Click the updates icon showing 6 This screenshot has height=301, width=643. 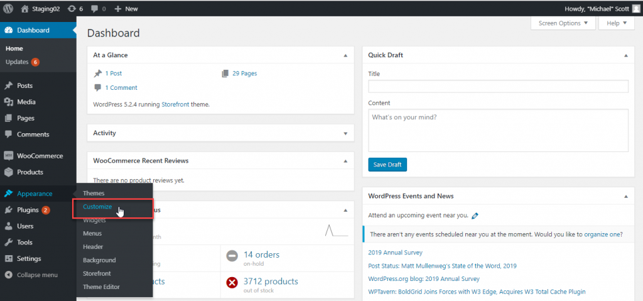pos(72,9)
